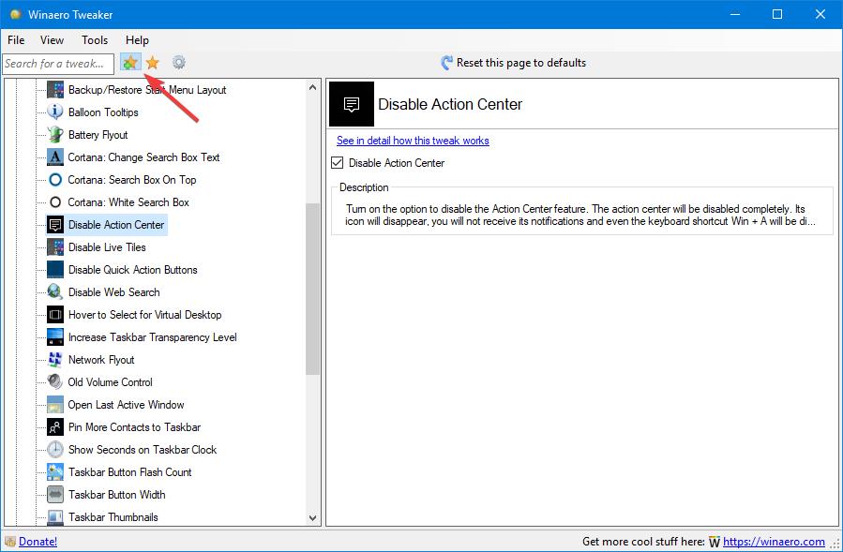Select Cortana: White Search Box

pyautogui.click(x=128, y=202)
